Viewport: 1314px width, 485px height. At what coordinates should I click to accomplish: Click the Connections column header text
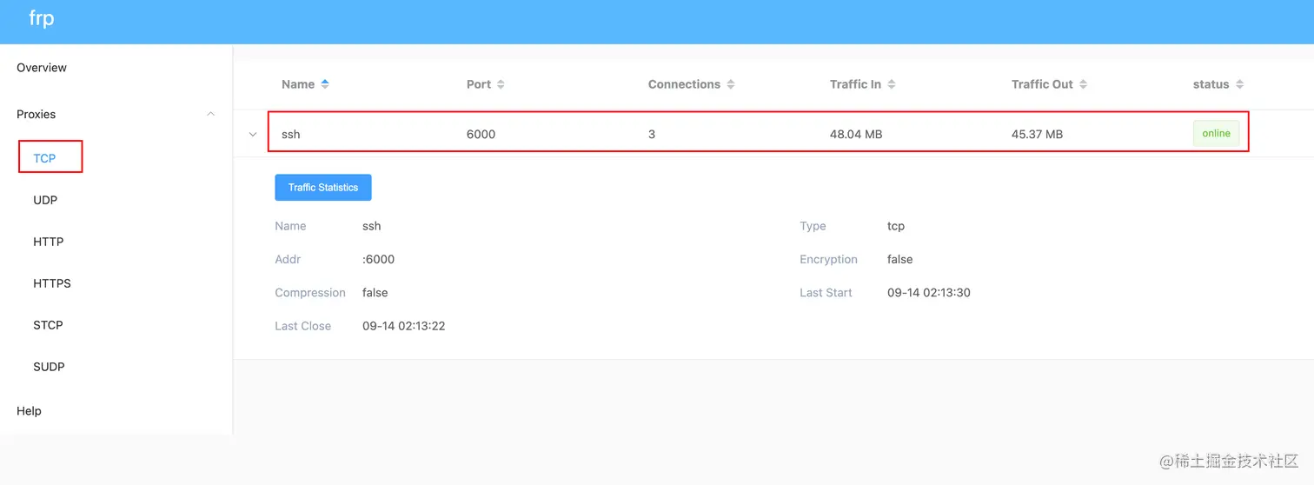(x=684, y=84)
